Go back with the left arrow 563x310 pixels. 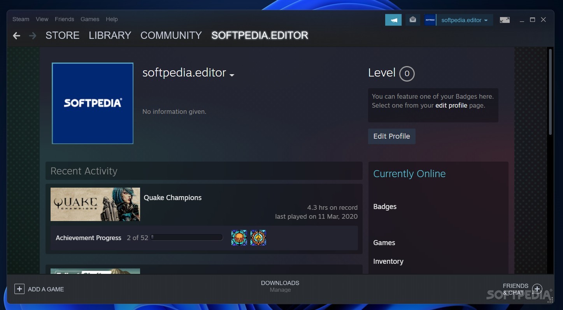click(x=16, y=36)
